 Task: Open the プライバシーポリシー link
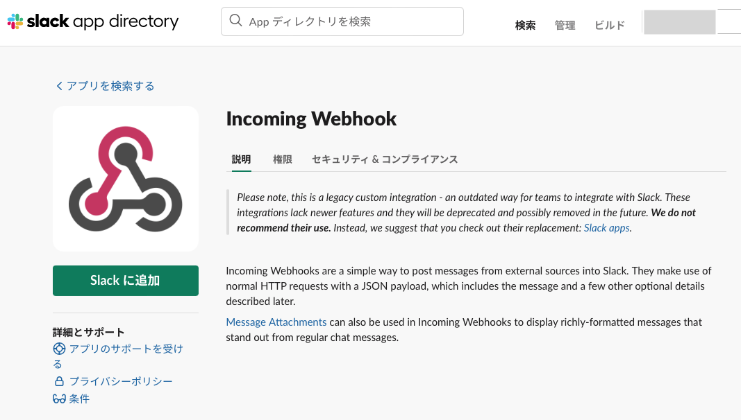coord(121,381)
